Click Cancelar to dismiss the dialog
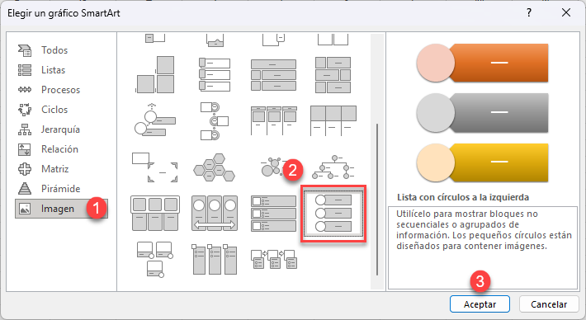The width and height of the screenshot is (586, 320). [549, 304]
